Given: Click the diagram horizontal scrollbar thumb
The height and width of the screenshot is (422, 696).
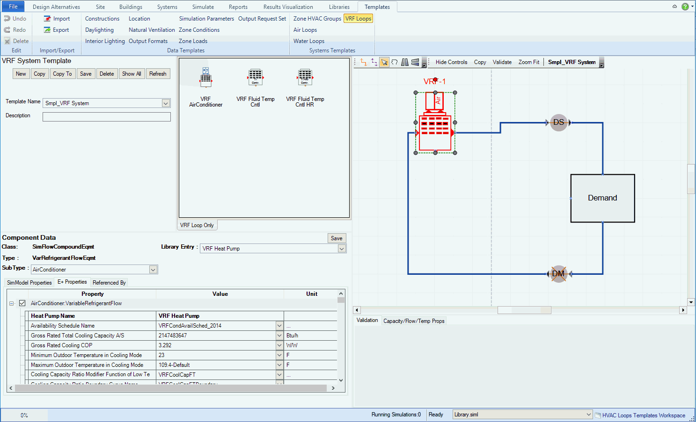Looking at the screenshot, I should coord(524,310).
